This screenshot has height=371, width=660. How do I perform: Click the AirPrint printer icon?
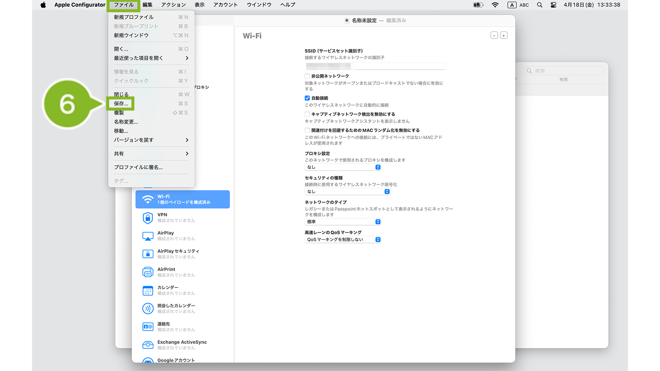[148, 272]
